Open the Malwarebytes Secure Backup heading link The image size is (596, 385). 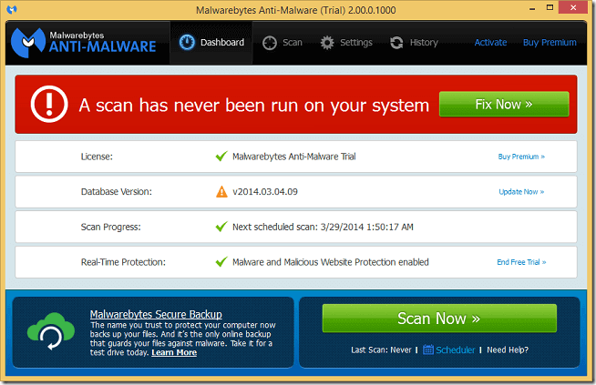pos(156,314)
